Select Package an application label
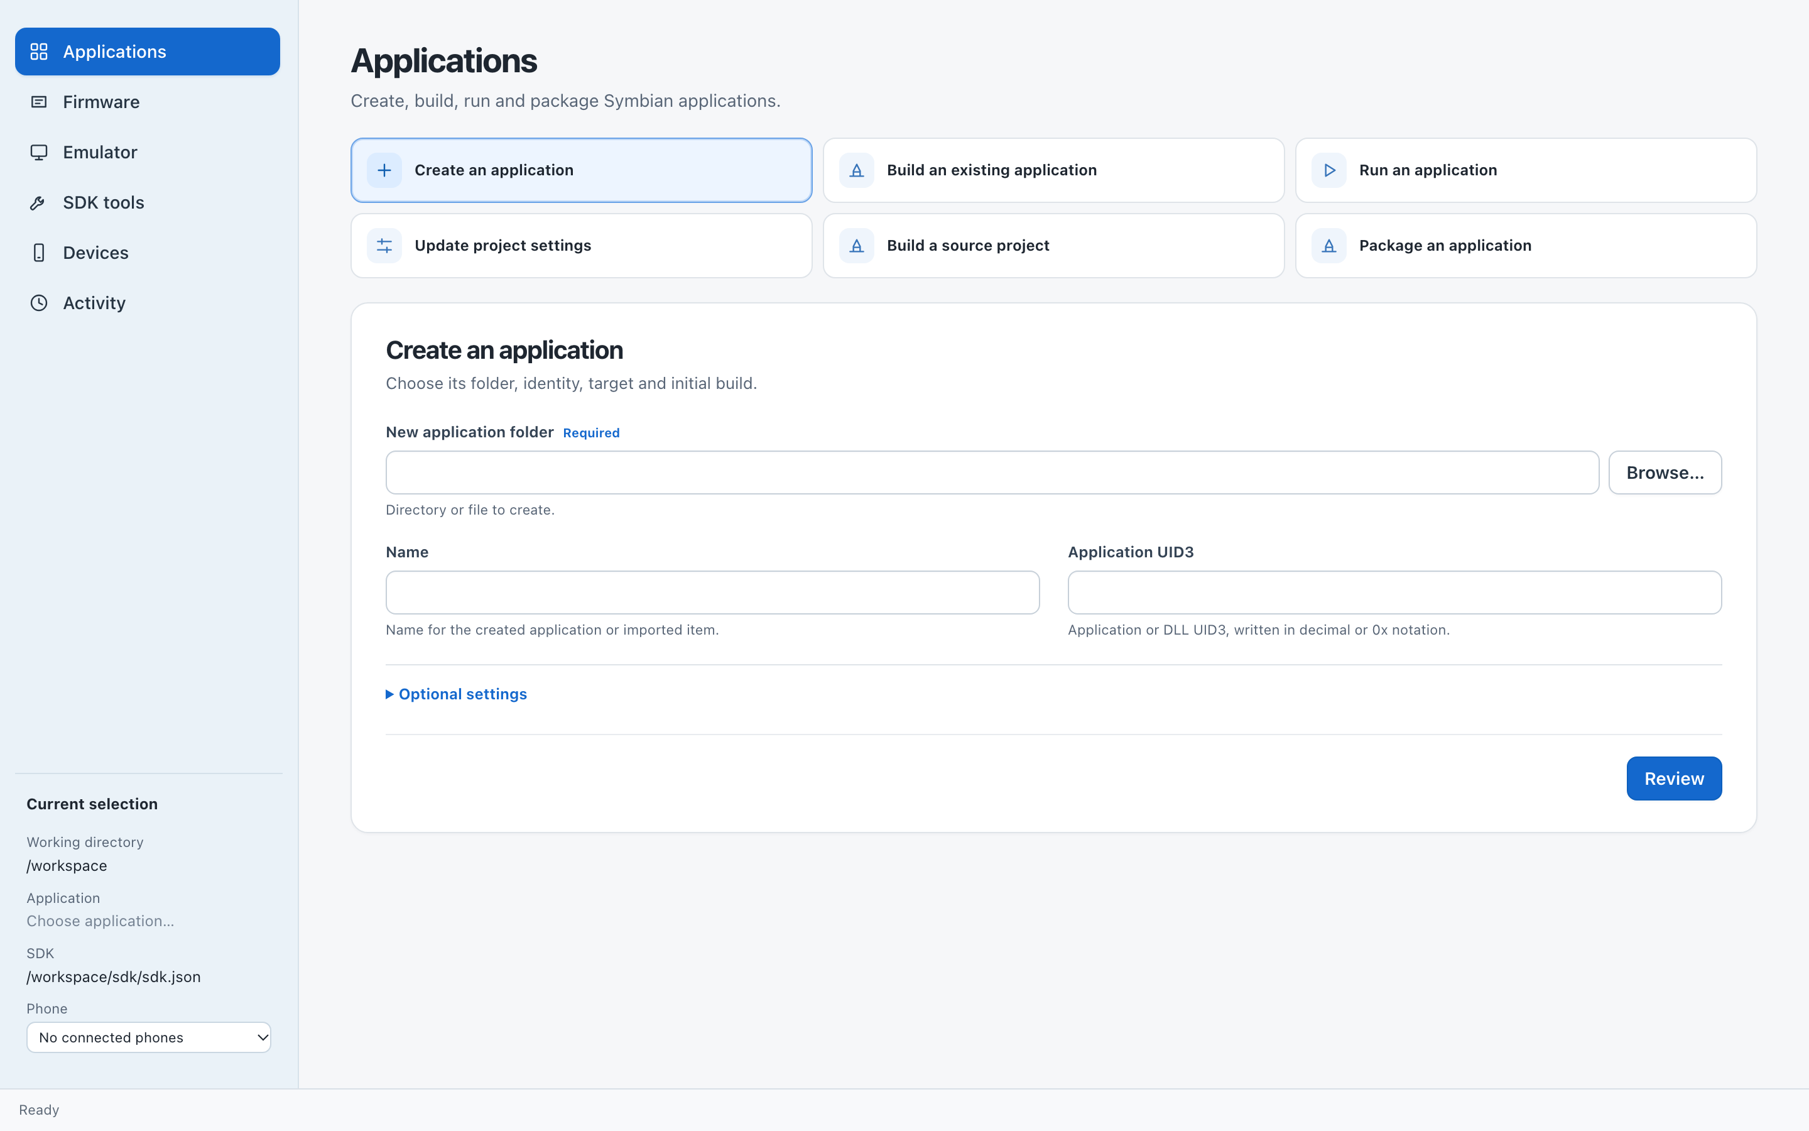 [x=1445, y=245]
